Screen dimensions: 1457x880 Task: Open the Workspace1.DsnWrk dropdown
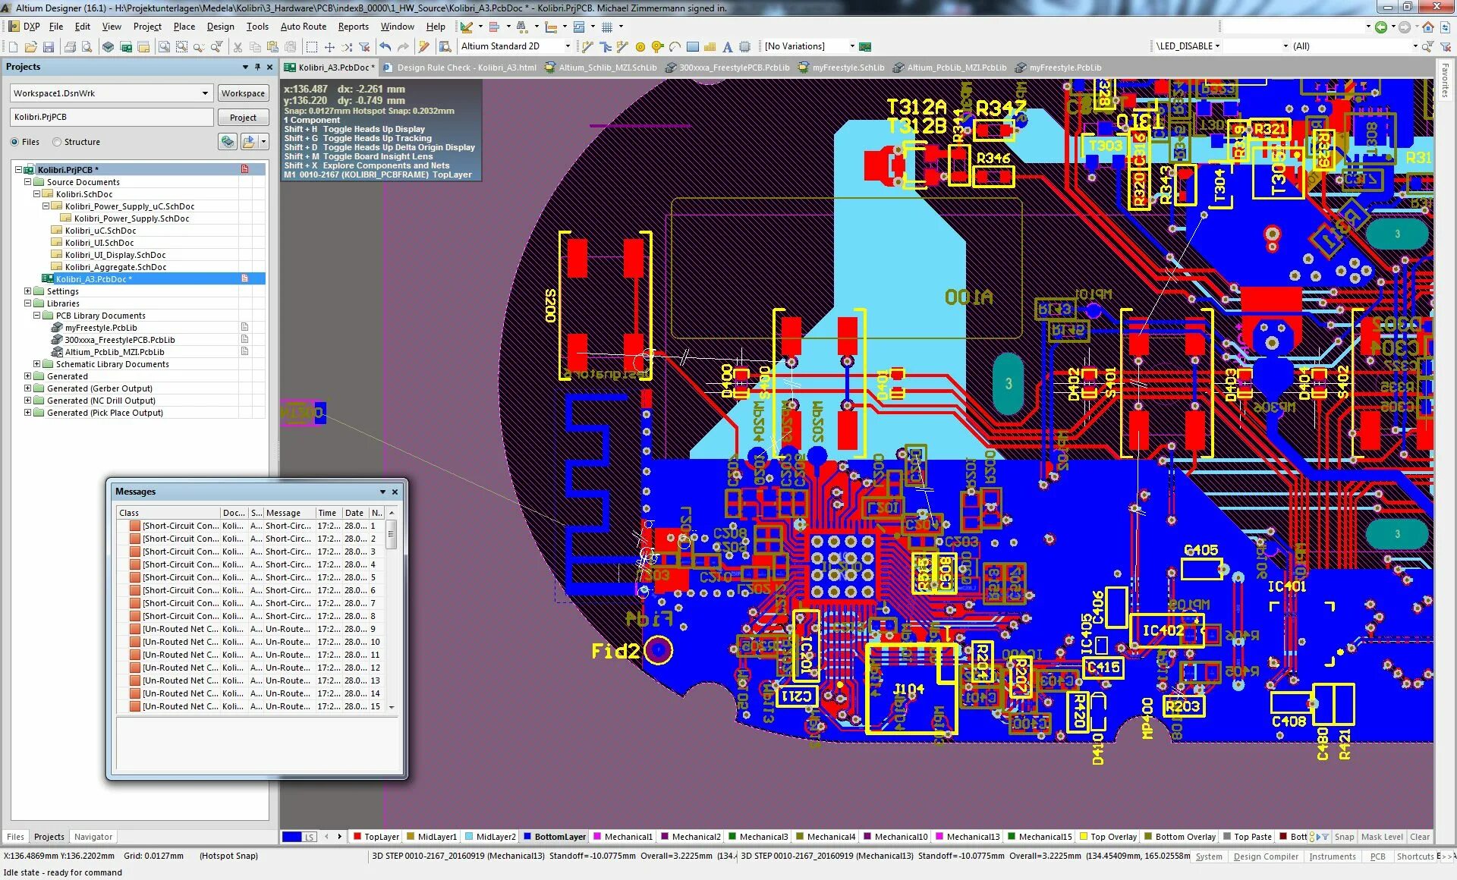(x=204, y=93)
